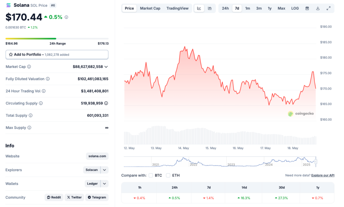Expand the Market Cap details chevron
Image resolution: width=344 pixels, height=207 pixels.
(x=106, y=67)
